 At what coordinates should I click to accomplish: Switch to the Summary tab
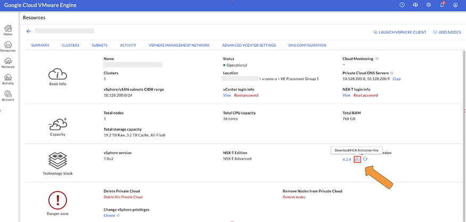[x=40, y=45]
